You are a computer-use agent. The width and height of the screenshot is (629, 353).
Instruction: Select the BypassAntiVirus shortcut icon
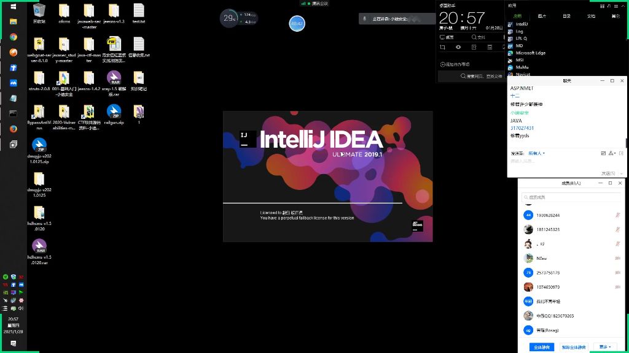[x=39, y=117]
